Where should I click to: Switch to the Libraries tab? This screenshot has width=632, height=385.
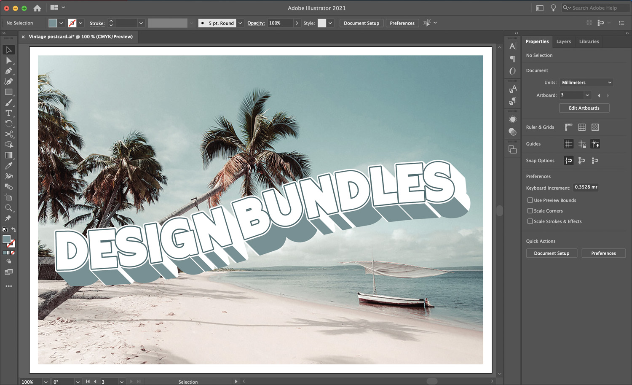[589, 41]
